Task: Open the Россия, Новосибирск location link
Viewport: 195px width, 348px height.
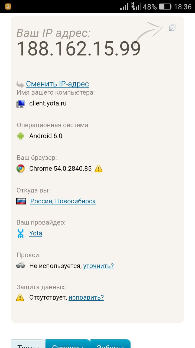Action: pos(63,201)
